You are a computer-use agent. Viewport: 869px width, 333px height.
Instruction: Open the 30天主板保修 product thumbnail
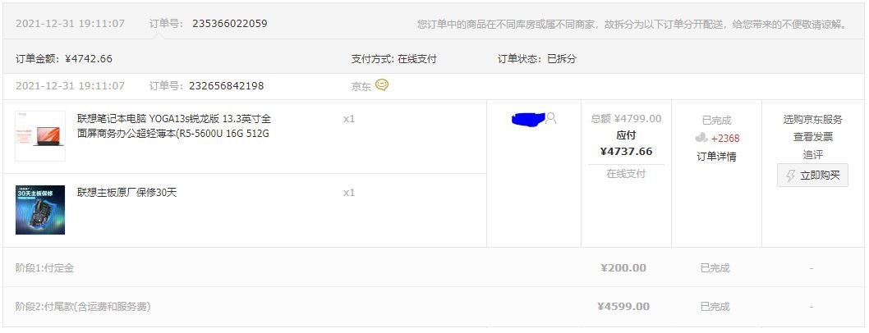click(40, 210)
